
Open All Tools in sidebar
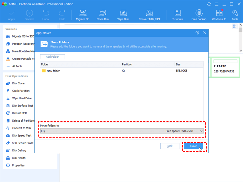click(x=14, y=66)
